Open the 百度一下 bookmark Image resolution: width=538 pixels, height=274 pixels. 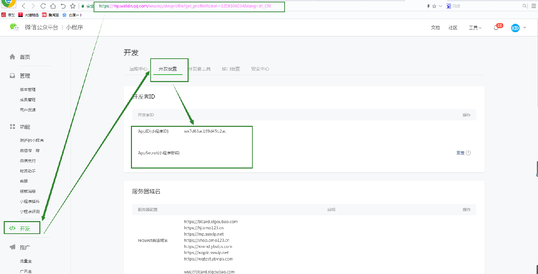(72, 15)
